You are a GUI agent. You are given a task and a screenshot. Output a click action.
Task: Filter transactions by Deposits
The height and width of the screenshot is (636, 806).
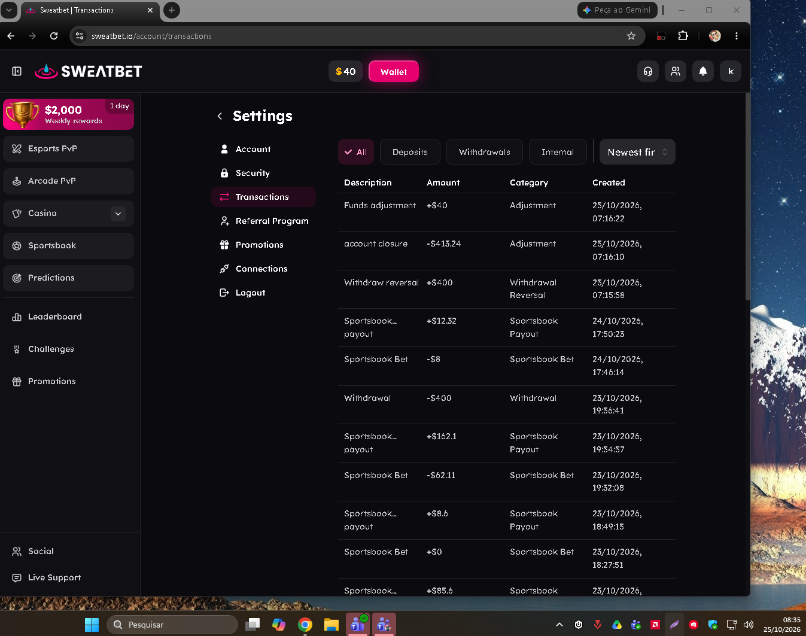pyautogui.click(x=410, y=152)
